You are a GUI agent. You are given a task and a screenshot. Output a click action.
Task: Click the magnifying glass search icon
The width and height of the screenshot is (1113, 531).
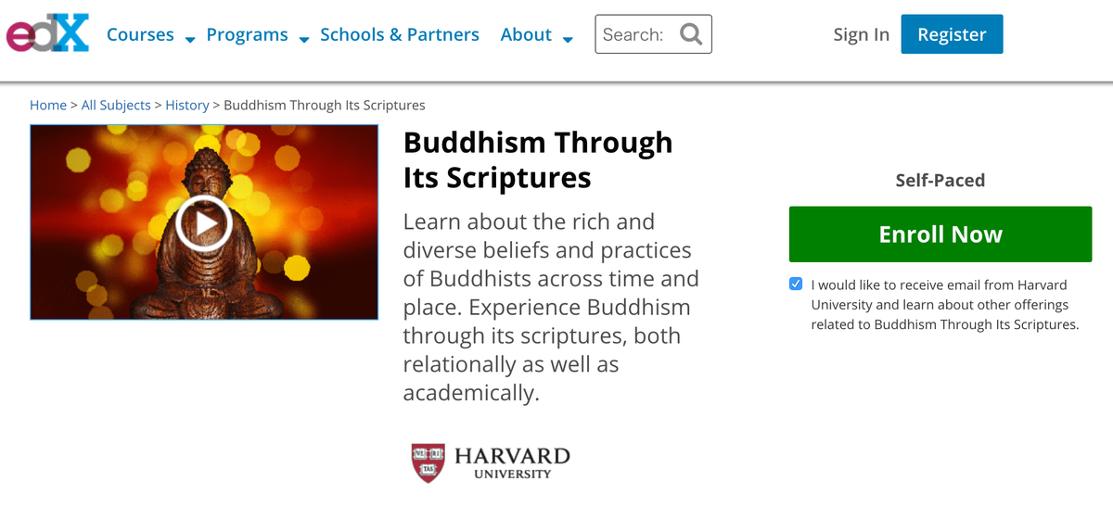(691, 34)
